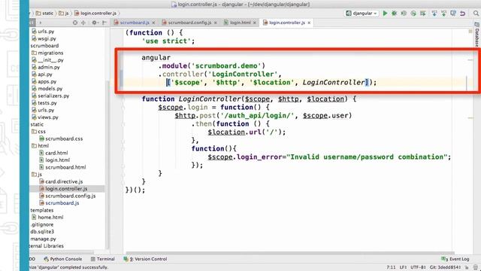Collapse the static folder in tree

37,124
